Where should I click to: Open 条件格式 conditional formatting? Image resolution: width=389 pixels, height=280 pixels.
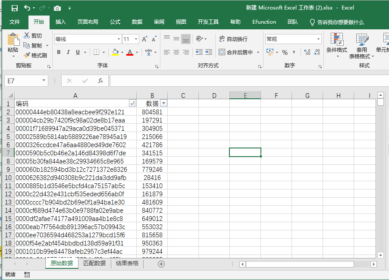coord(337,45)
